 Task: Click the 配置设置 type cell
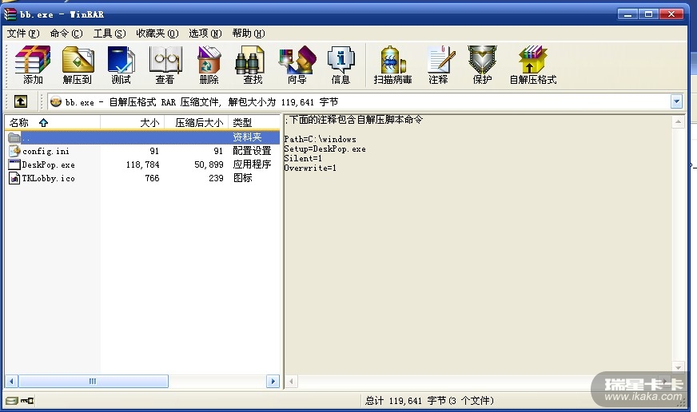tap(252, 151)
